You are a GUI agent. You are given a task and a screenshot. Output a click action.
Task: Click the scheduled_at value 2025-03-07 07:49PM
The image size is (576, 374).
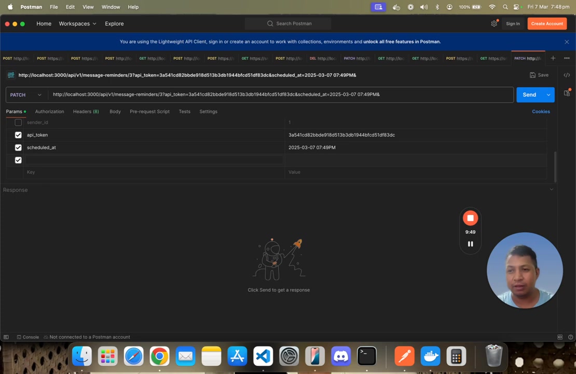pos(312,148)
